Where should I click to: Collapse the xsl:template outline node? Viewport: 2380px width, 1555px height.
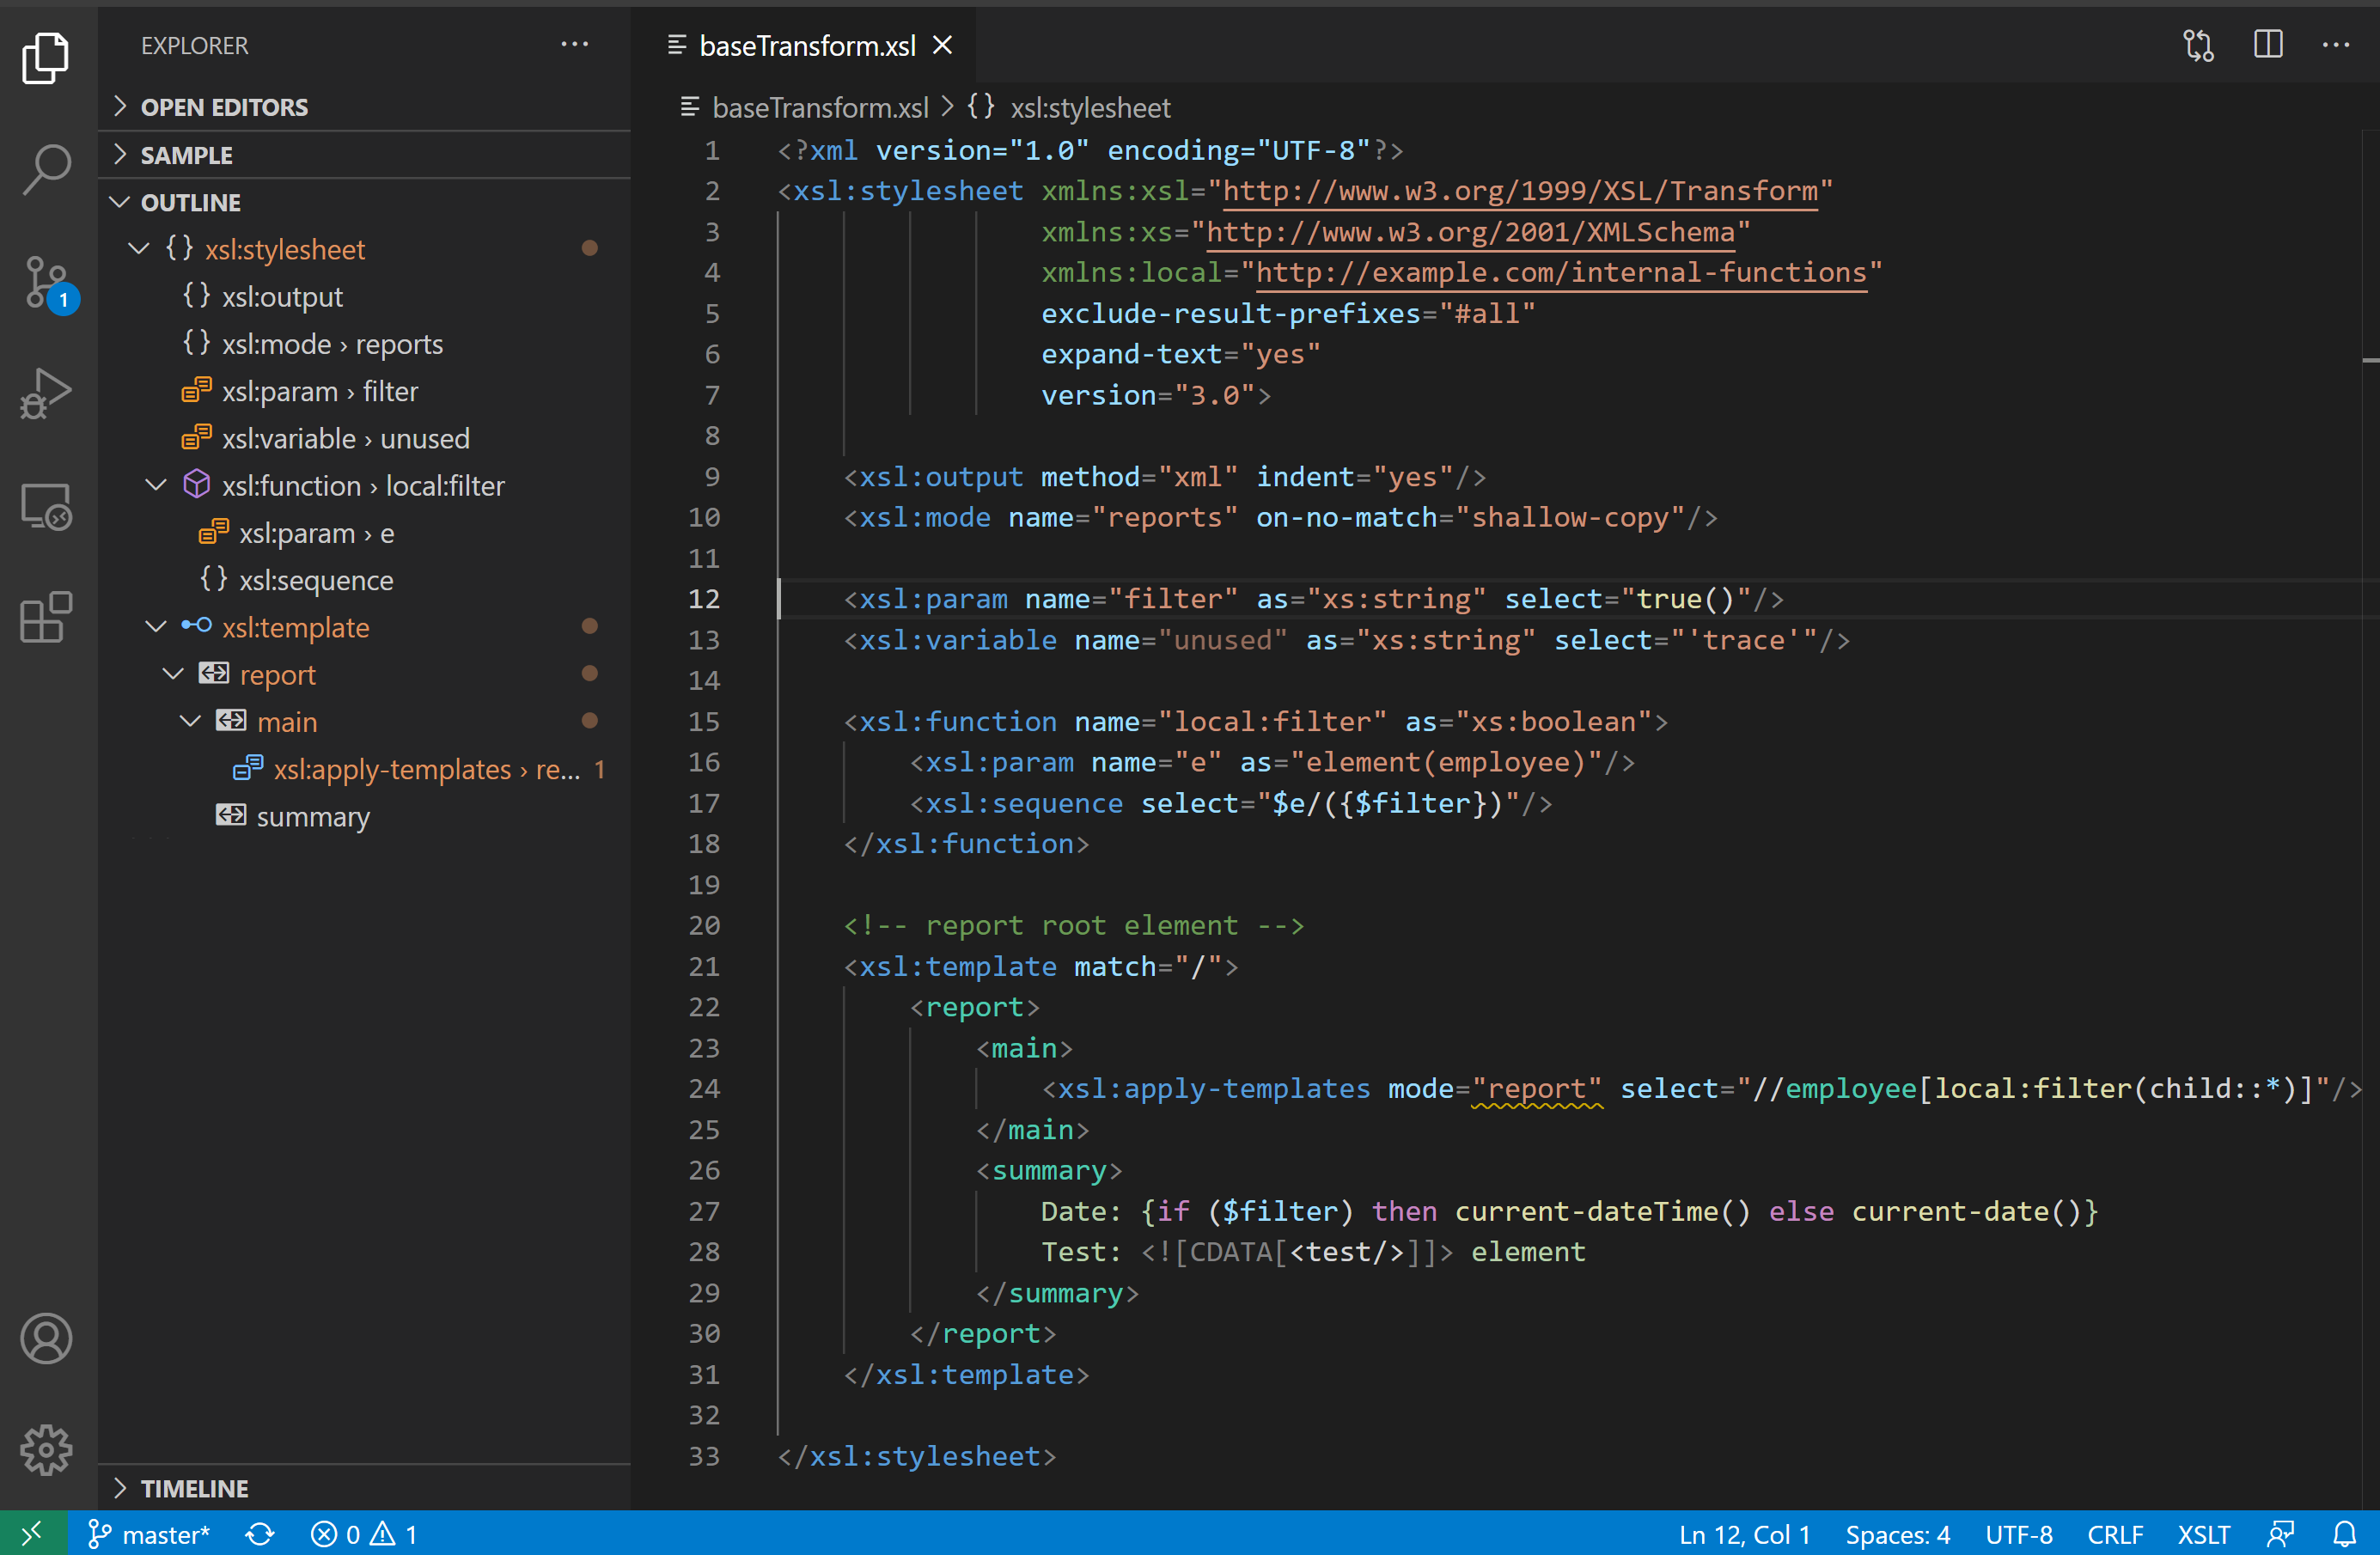(156, 627)
